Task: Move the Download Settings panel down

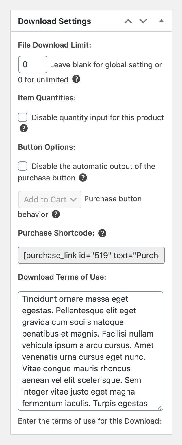Action: click(x=143, y=21)
